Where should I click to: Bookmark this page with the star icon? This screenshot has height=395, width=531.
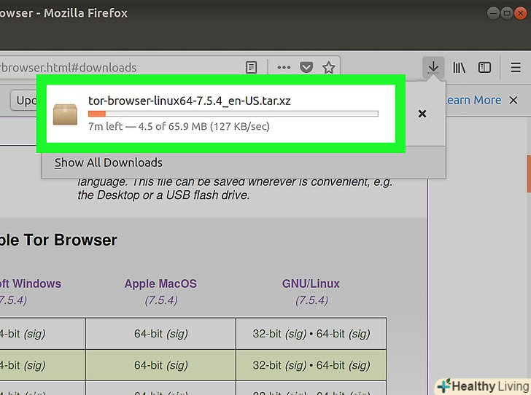click(x=328, y=67)
